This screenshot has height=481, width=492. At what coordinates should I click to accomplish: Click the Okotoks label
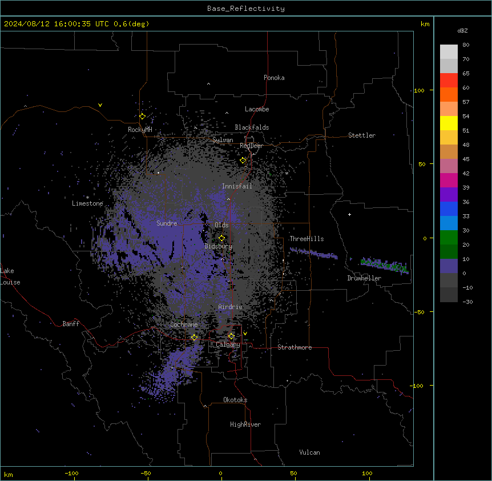click(x=235, y=400)
